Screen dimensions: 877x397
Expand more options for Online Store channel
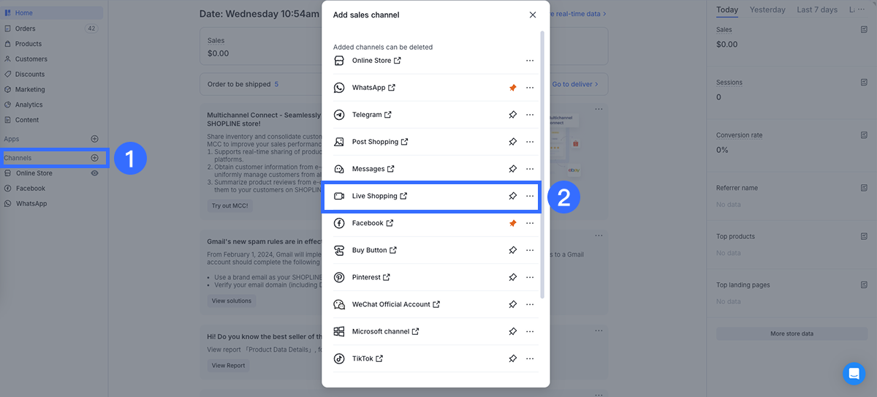(x=530, y=61)
